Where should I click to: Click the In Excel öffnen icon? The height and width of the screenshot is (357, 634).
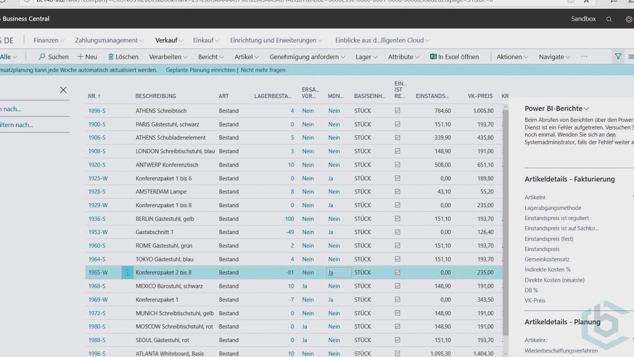pos(433,57)
